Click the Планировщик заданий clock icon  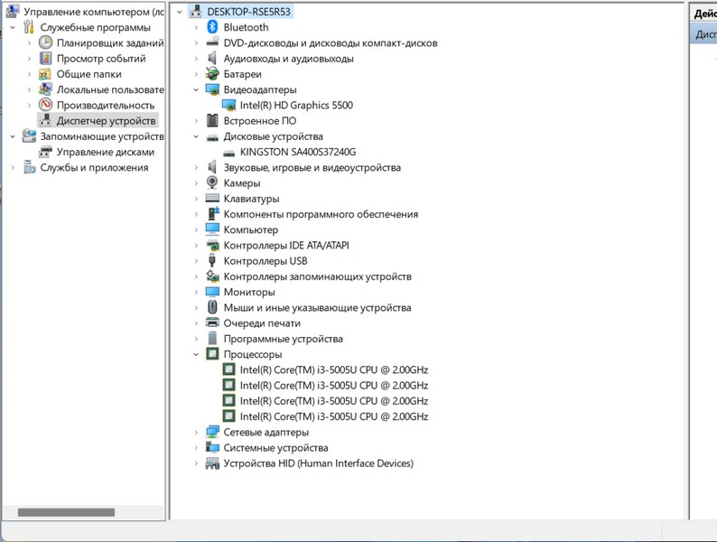[45, 42]
